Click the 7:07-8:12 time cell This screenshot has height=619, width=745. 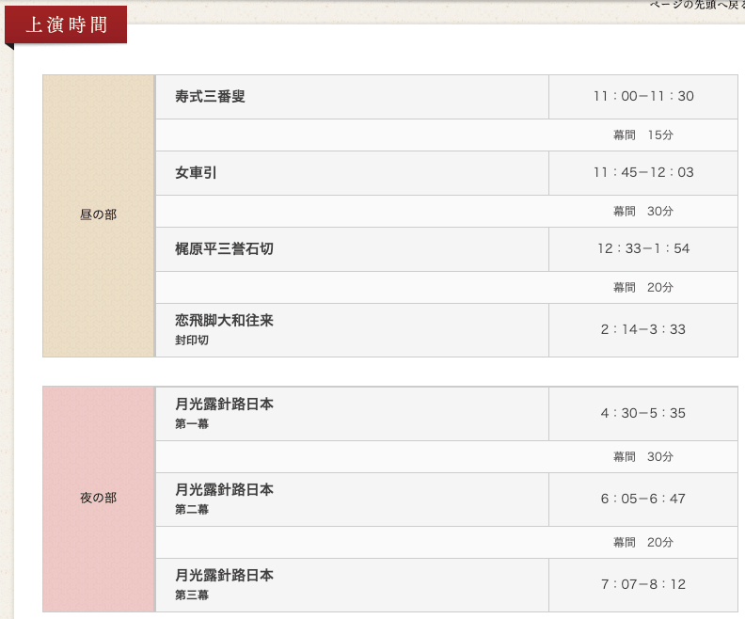(x=643, y=585)
